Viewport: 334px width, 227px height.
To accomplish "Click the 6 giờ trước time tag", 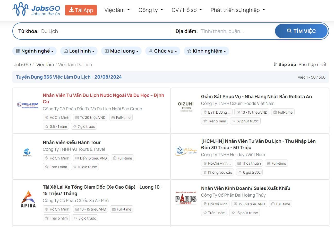I will (249, 172).
